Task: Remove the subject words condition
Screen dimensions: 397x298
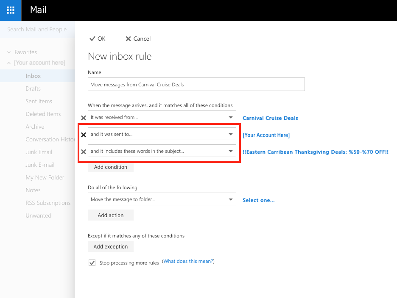Action: (84, 152)
